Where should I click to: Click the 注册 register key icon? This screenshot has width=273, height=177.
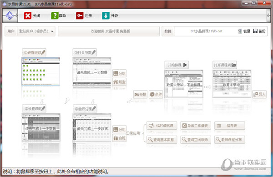coord(80,15)
